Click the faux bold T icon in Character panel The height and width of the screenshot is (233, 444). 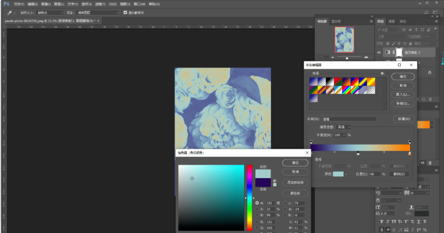point(382,221)
